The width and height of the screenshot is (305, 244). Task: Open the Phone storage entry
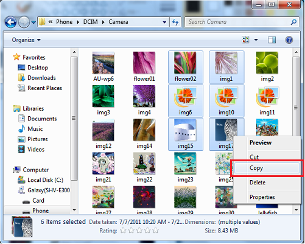(36, 211)
